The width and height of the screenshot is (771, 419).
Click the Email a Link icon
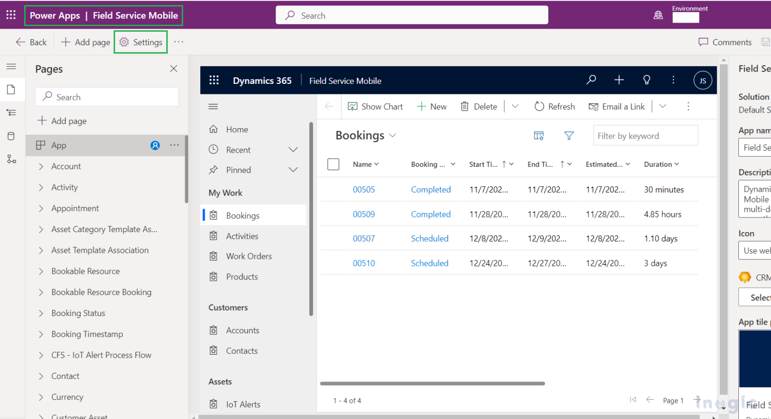[593, 106]
